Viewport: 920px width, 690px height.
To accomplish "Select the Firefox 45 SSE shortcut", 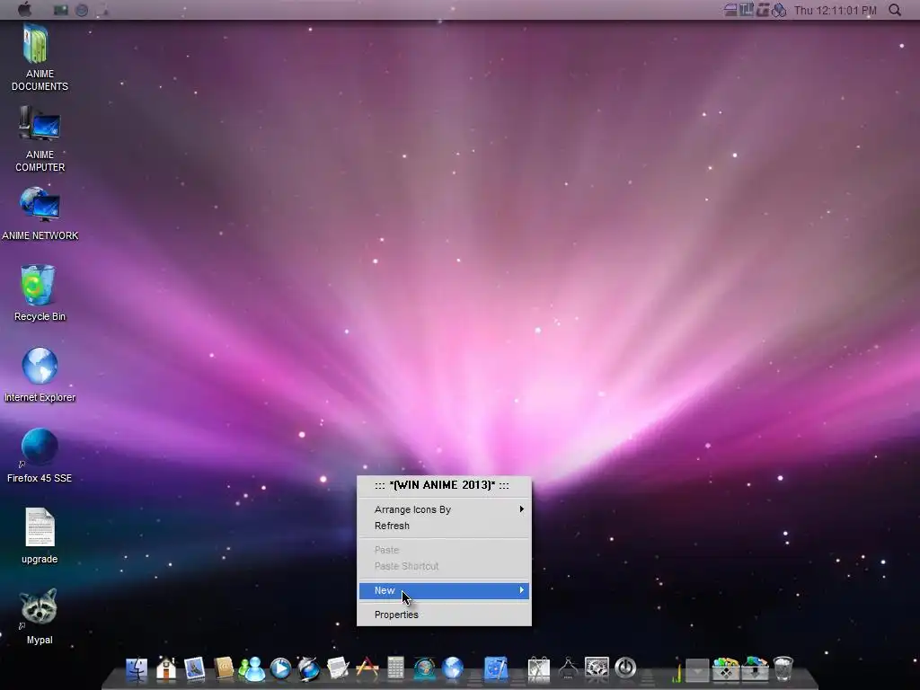I will 40,447.
